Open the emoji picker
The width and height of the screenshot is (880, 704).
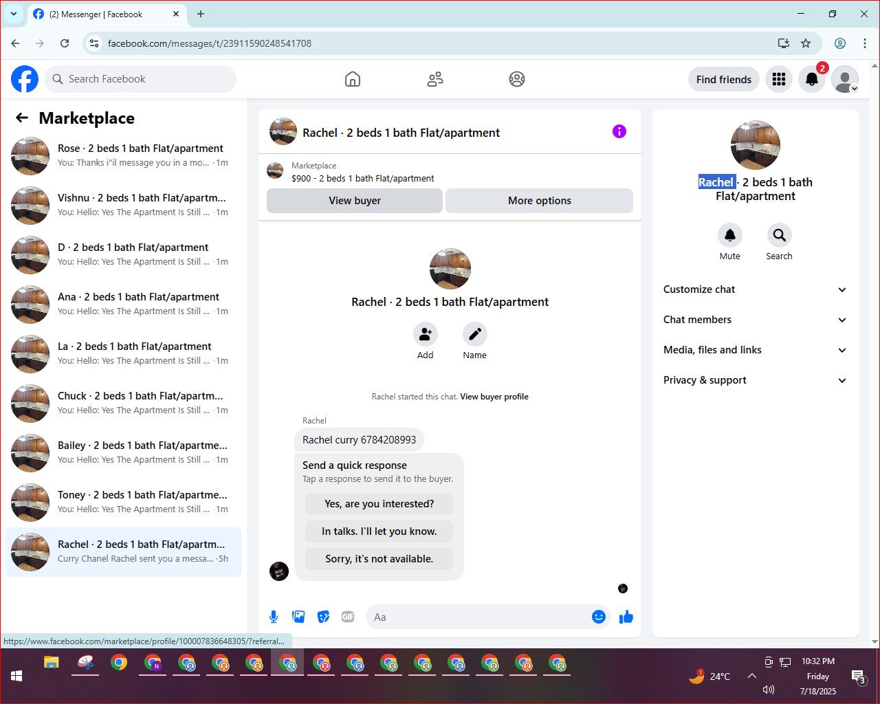(599, 617)
